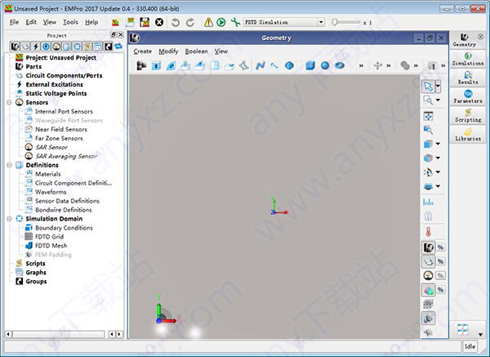Open the zoom tool dropdown arrow
The width and height of the screenshot is (490, 357).
point(438,100)
